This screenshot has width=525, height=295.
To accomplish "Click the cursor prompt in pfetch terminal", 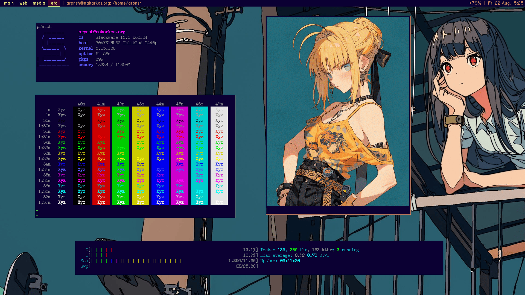I will 38,75.
